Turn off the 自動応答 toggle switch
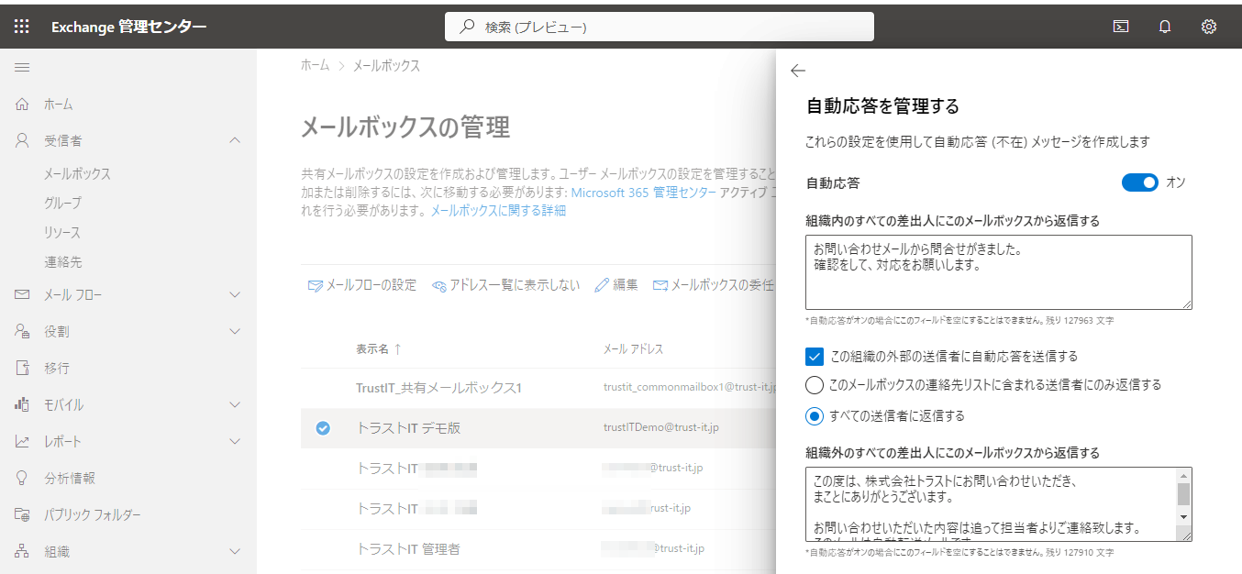The height and width of the screenshot is (574, 1242). tap(1140, 182)
